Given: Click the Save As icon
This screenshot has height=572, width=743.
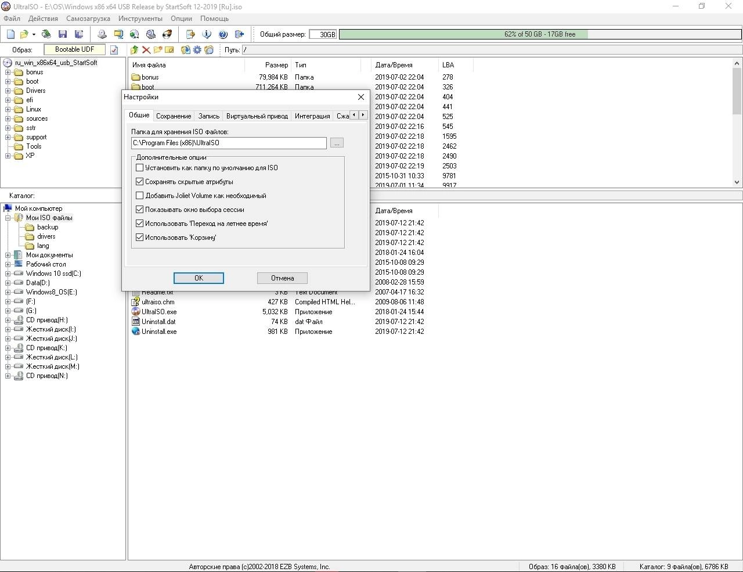Looking at the screenshot, I should point(79,34).
